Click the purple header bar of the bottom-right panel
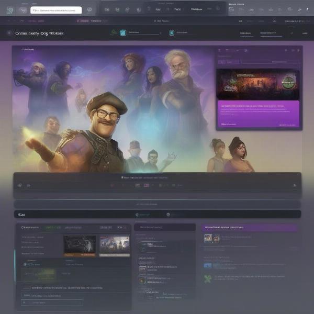Image resolution: width=314 pixels, height=314 pixels. (x=250, y=228)
